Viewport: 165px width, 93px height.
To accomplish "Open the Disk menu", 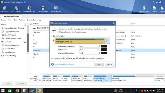I will [x=15, y=20].
